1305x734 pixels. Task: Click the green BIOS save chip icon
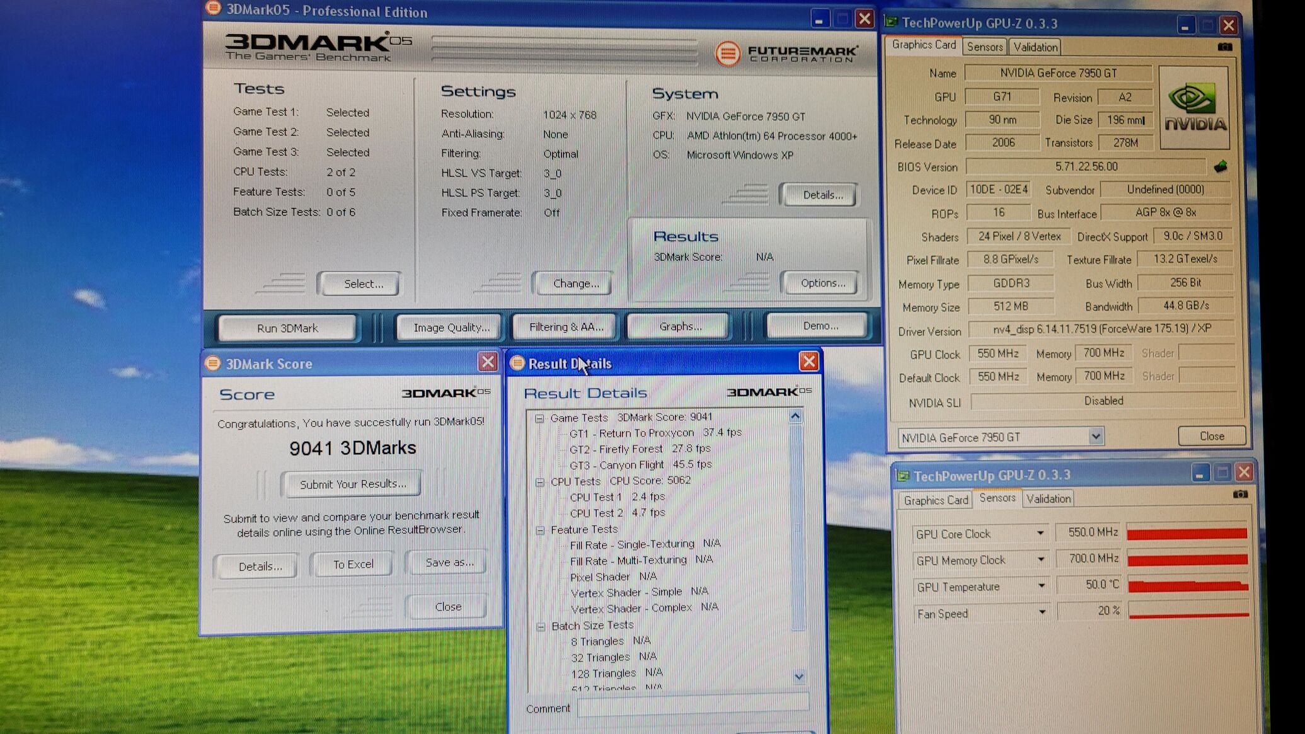1221,166
